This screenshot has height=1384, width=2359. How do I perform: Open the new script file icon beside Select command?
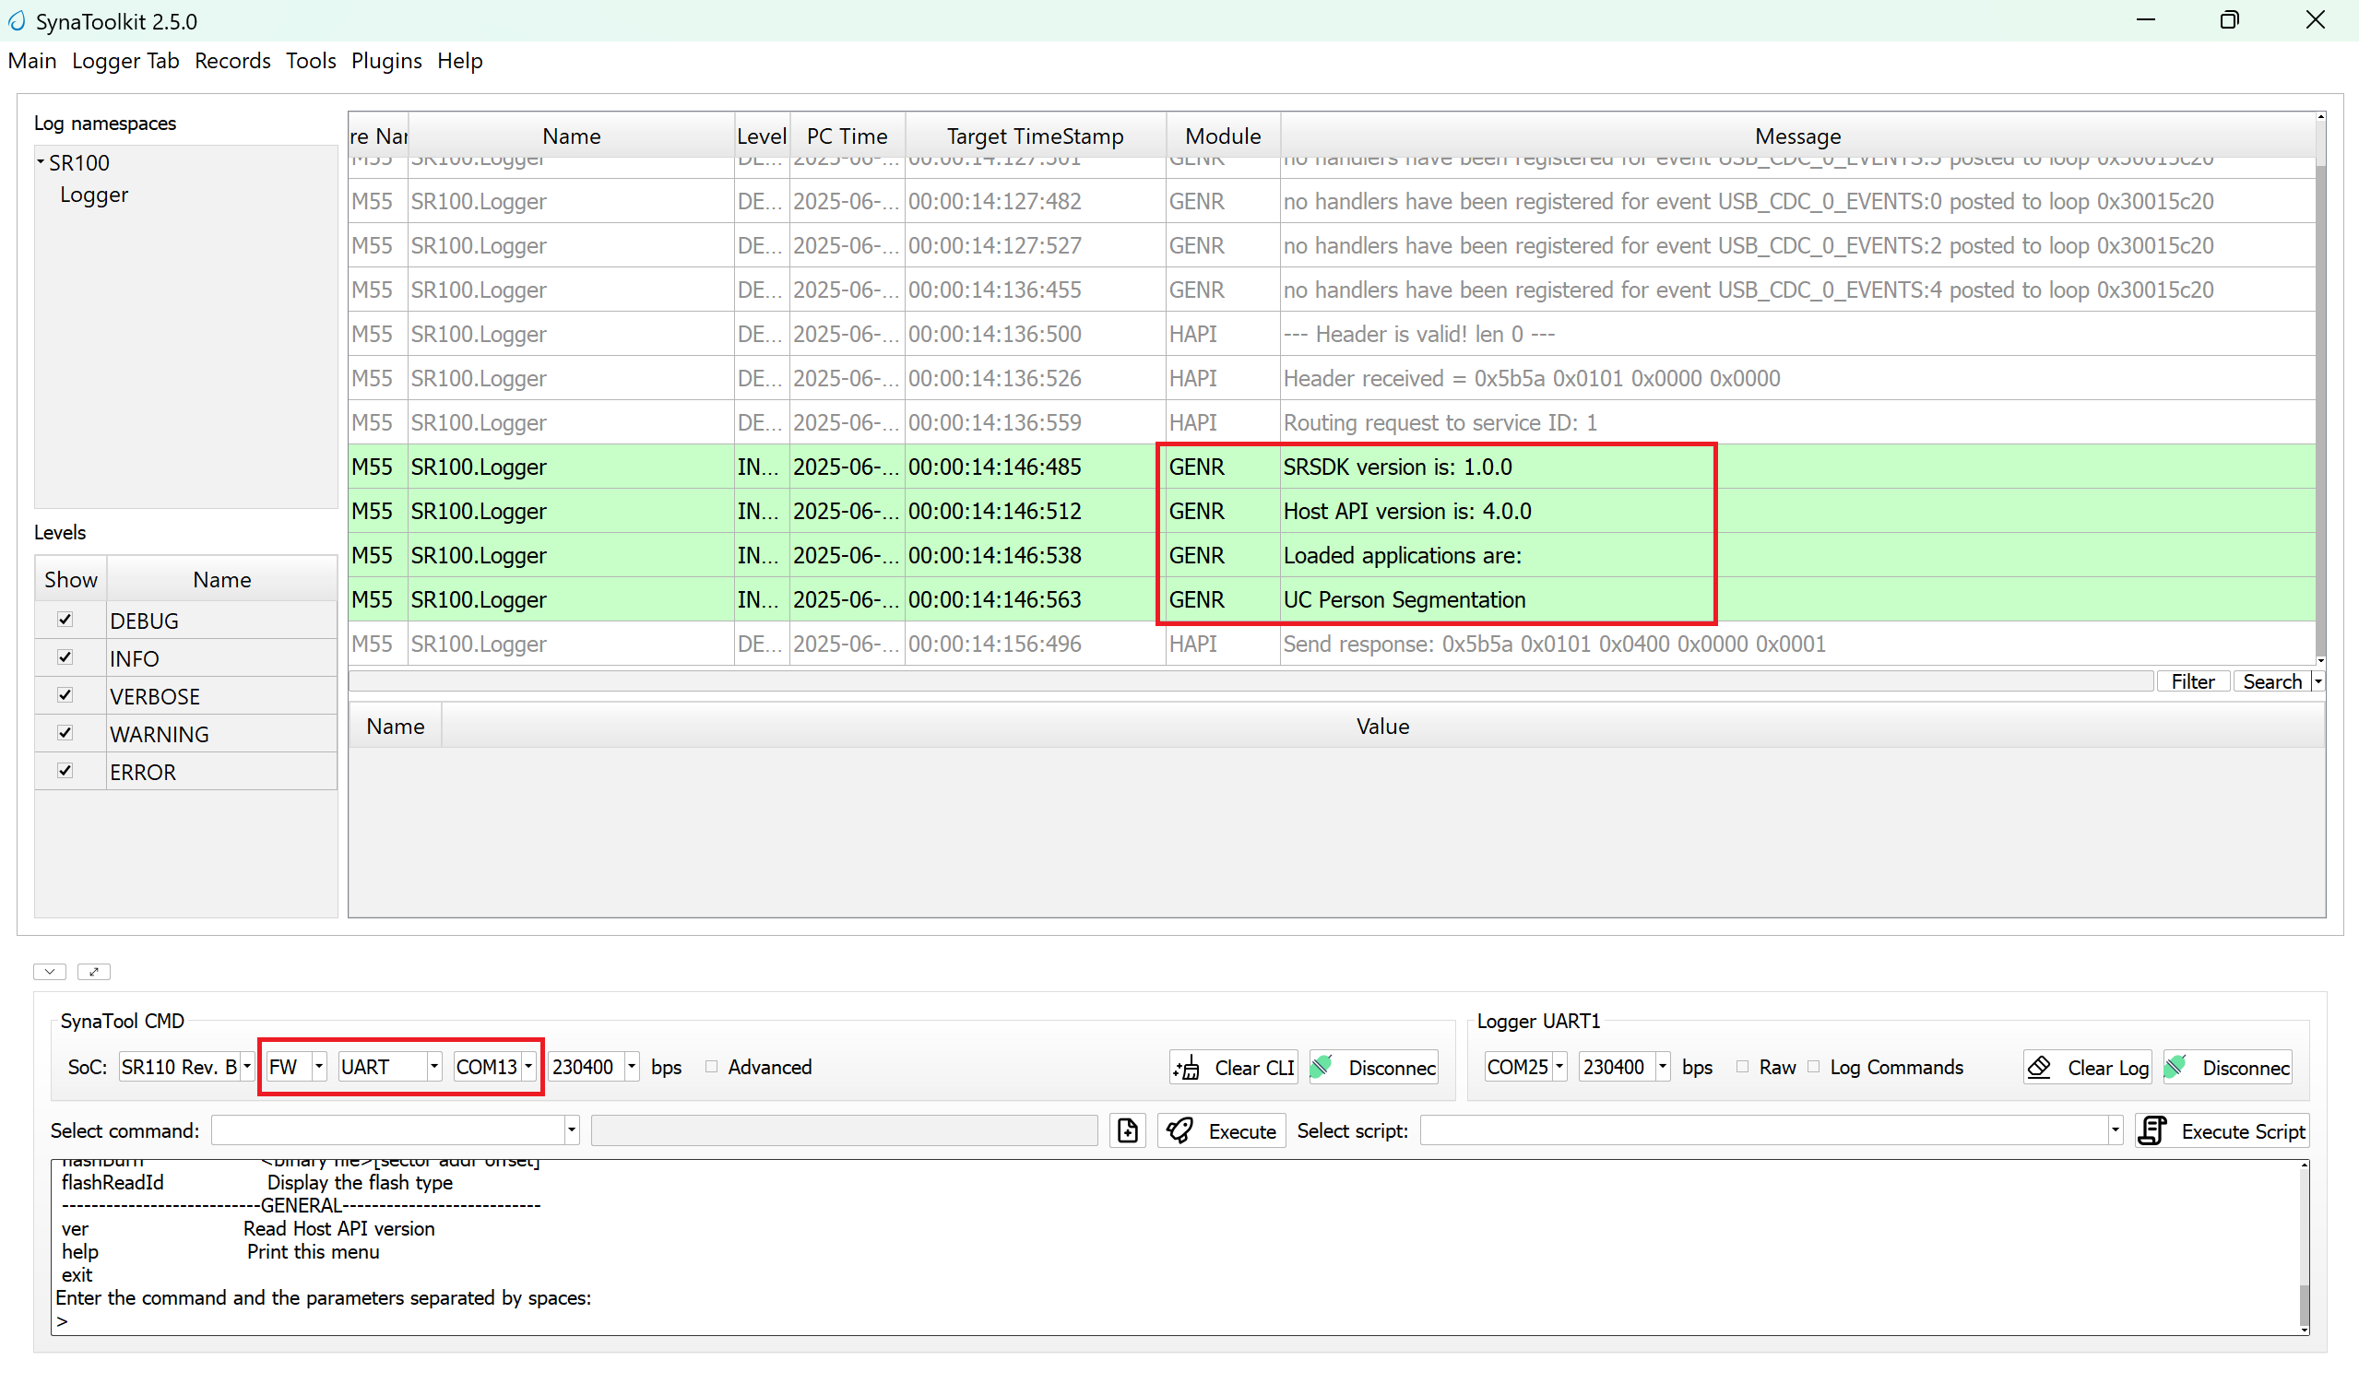tap(1127, 1130)
